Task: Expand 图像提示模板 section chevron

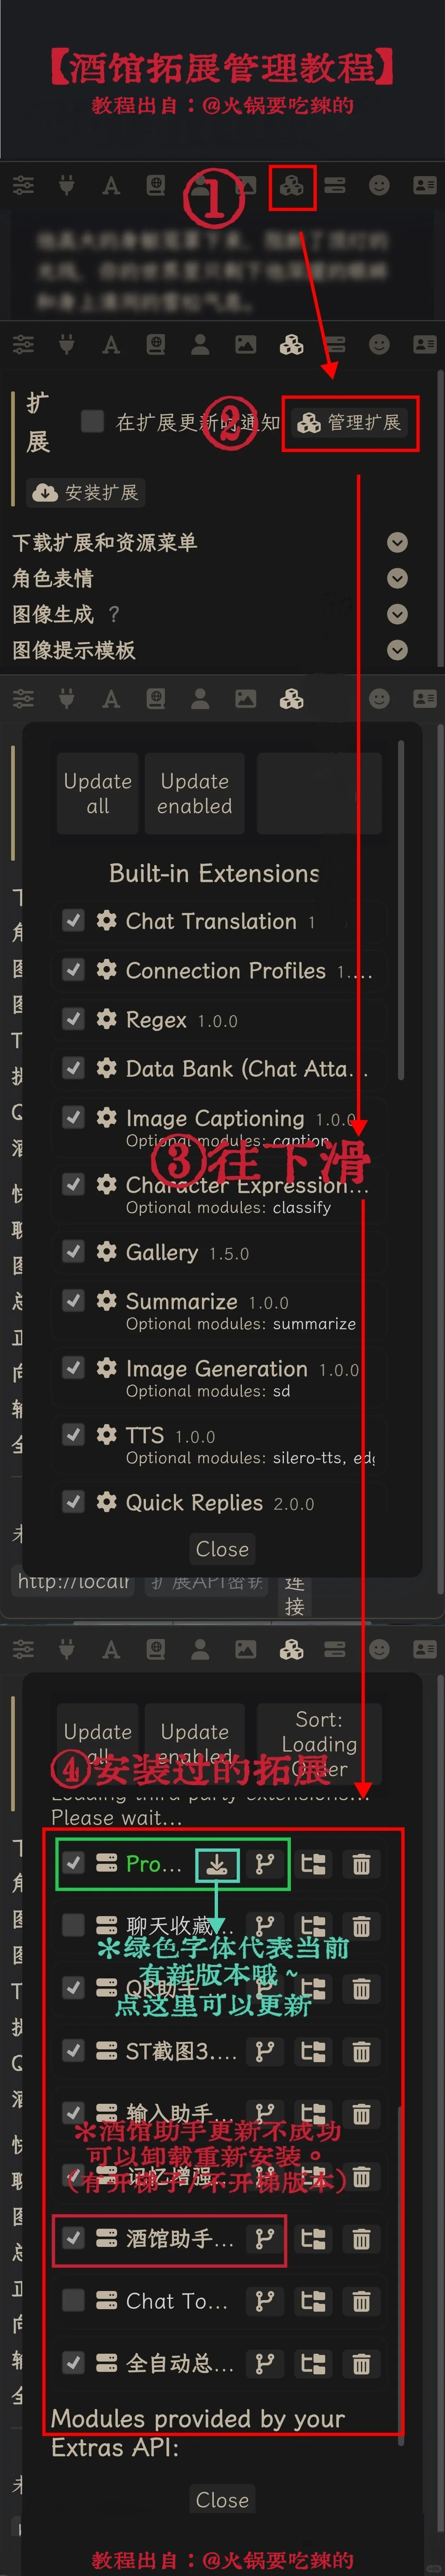Action: click(397, 650)
